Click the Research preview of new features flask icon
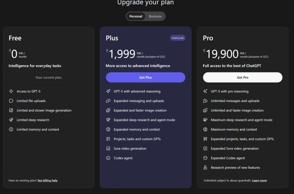The image size is (294, 194). click(x=205, y=168)
